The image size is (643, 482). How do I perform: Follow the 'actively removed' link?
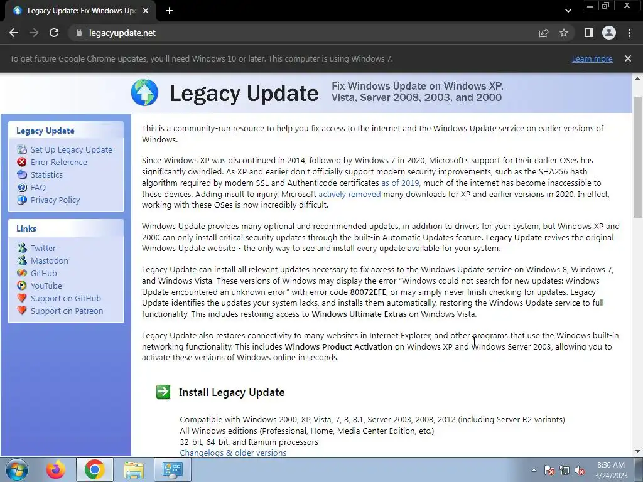coord(349,194)
